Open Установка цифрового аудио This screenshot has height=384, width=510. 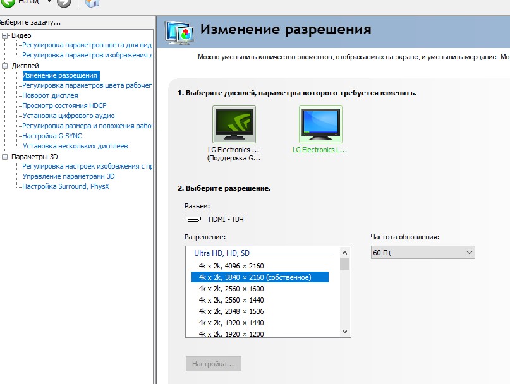(68, 116)
